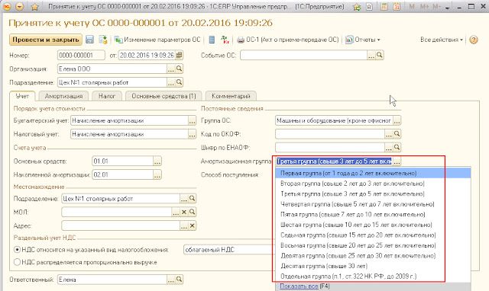Image resolution: width=489 pixels, height=291 pixels.
Task: Choose Отдельная группа (п.1, ст.322 НК РФ)
Action: 373,276
